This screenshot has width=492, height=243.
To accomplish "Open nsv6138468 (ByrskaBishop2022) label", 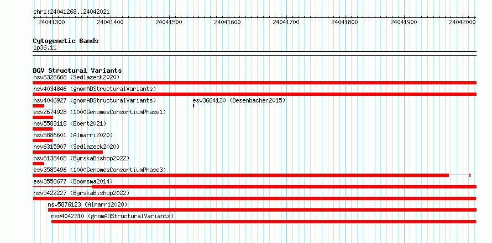I will click(81, 158).
